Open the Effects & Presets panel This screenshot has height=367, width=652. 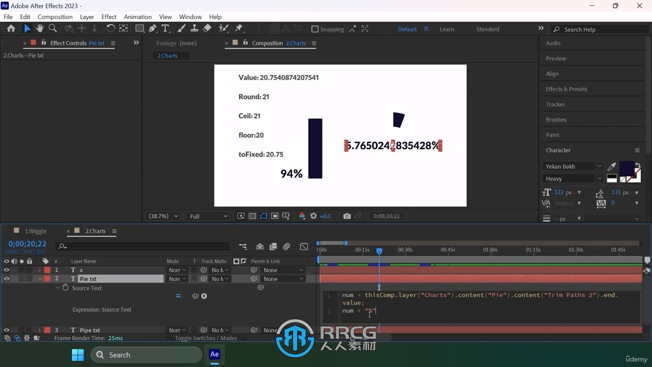click(x=566, y=89)
